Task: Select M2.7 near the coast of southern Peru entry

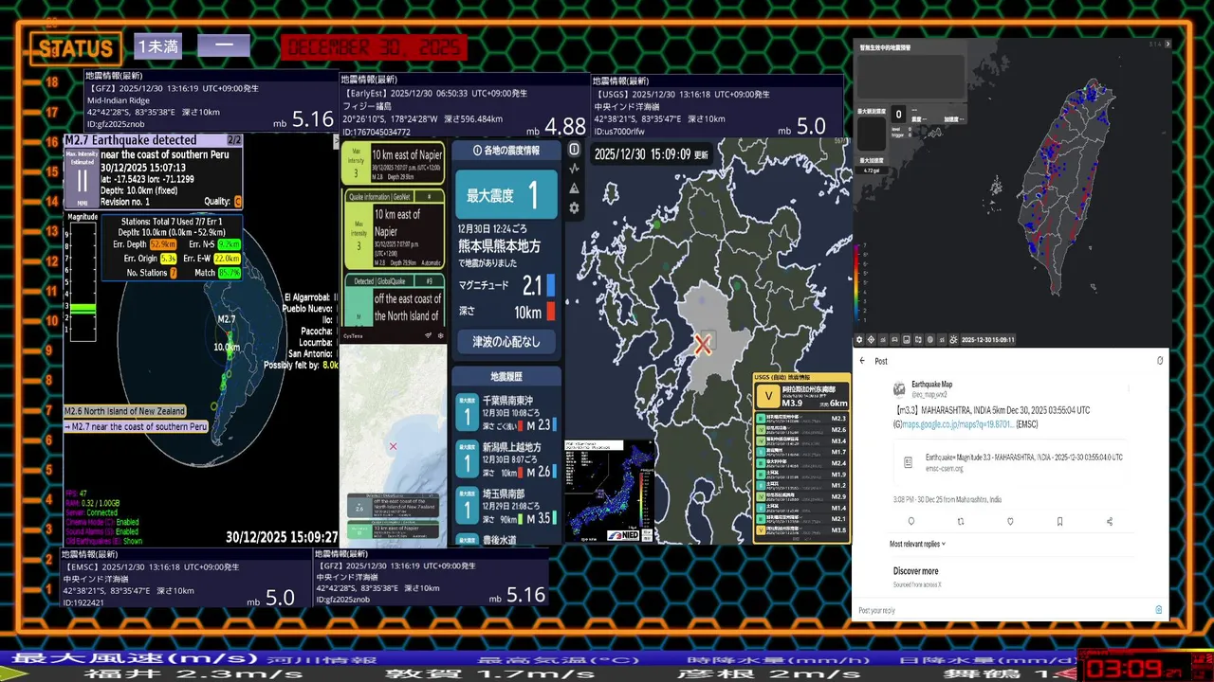Action: click(136, 427)
